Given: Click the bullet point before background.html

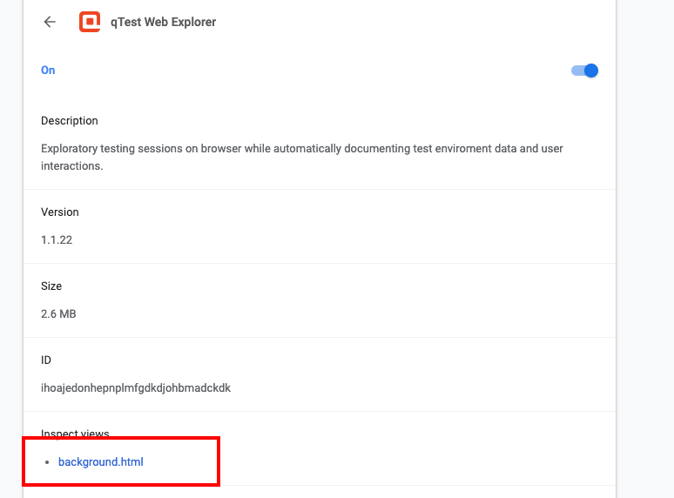Looking at the screenshot, I should click(x=47, y=462).
